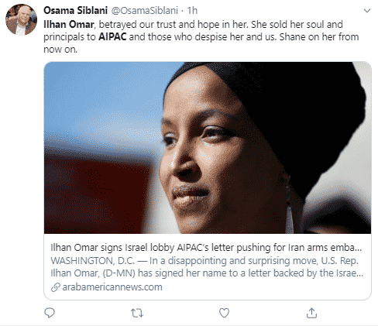Click the chain link icon beside arabamericannews.com
The height and width of the screenshot is (326, 378).
tap(56, 287)
